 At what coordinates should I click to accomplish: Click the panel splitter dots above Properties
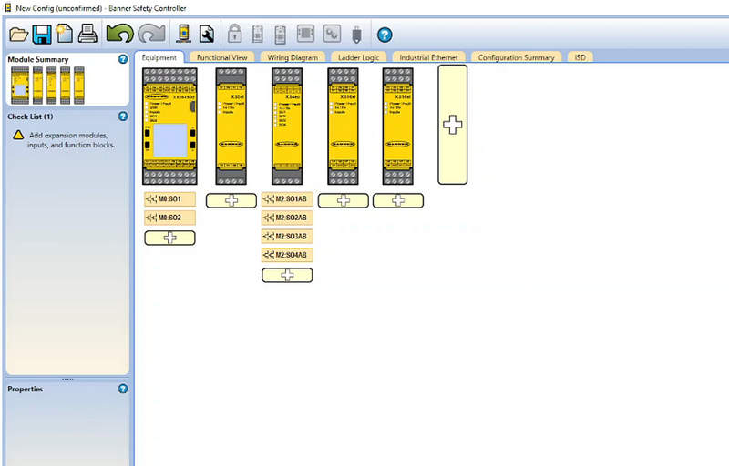(x=67, y=380)
